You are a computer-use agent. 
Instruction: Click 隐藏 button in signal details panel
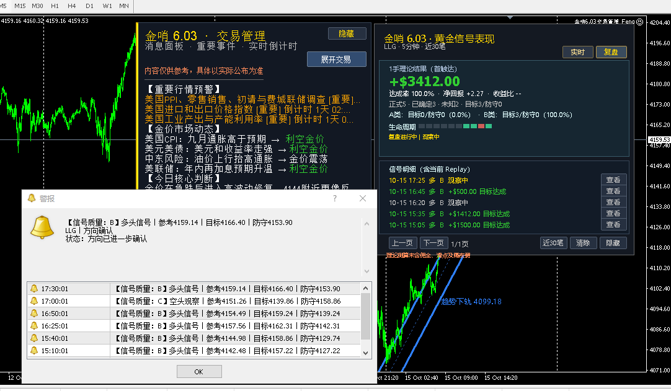point(613,243)
